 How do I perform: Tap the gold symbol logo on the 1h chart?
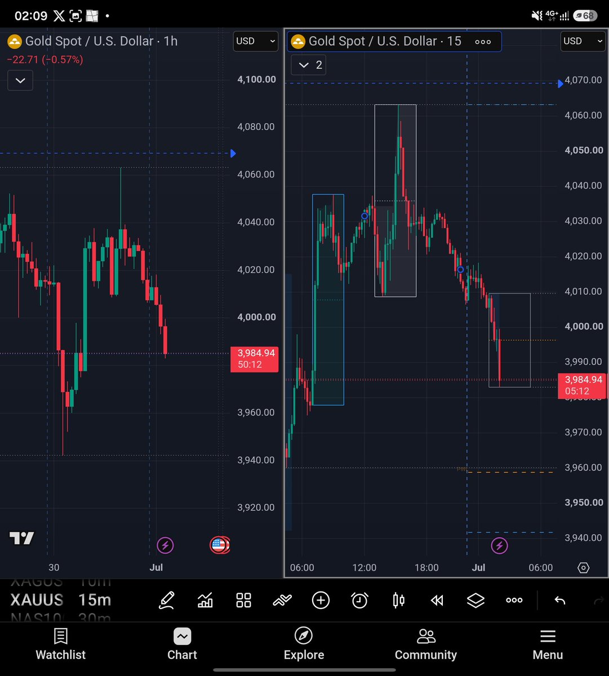15,42
